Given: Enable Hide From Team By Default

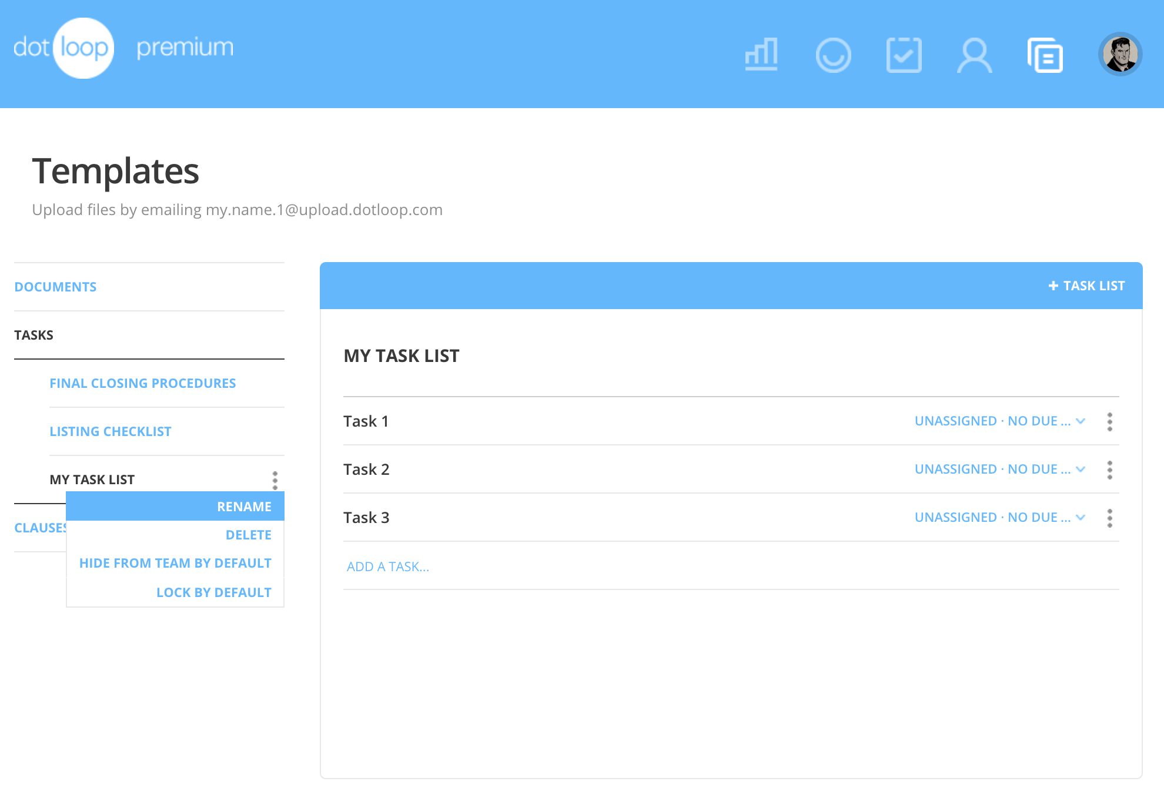Looking at the screenshot, I should click(176, 562).
